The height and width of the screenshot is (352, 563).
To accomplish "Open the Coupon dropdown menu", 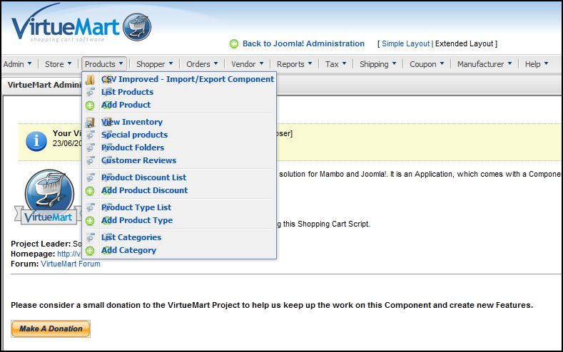I will pos(427,64).
